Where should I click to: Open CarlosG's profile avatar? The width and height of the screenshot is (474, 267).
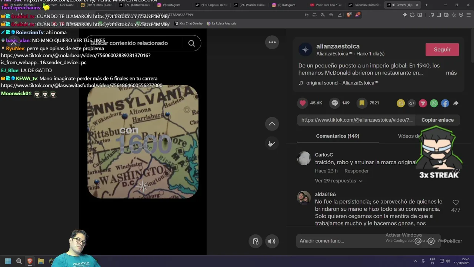click(x=304, y=158)
